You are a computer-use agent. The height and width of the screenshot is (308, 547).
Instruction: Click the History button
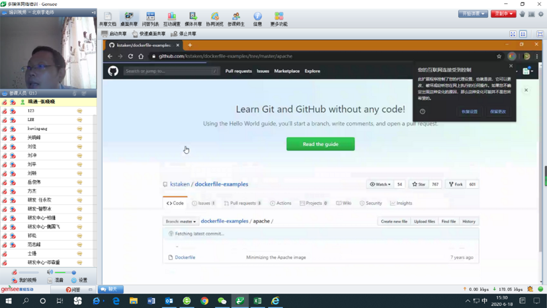pos(469,221)
